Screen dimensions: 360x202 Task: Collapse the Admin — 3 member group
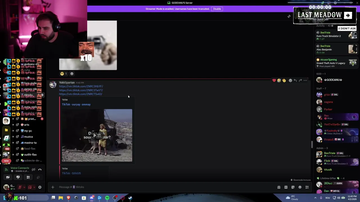tap(322, 148)
